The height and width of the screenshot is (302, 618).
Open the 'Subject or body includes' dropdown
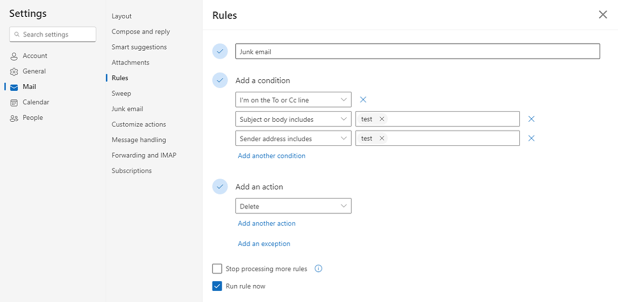293,119
